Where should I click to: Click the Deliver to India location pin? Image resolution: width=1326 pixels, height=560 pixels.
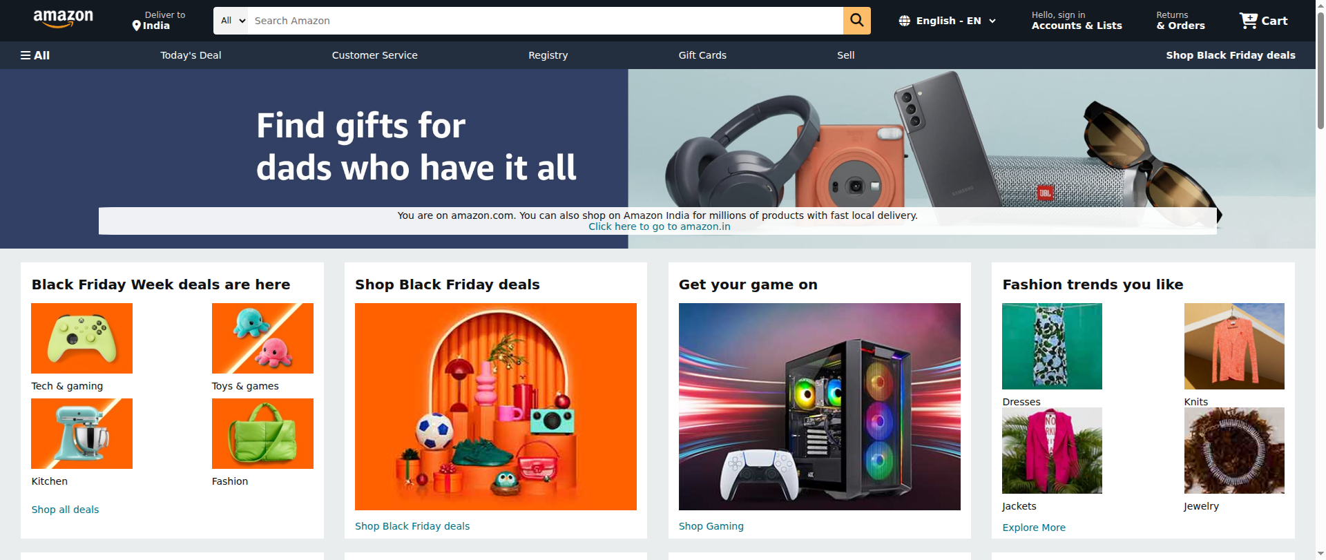pos(136,26)
